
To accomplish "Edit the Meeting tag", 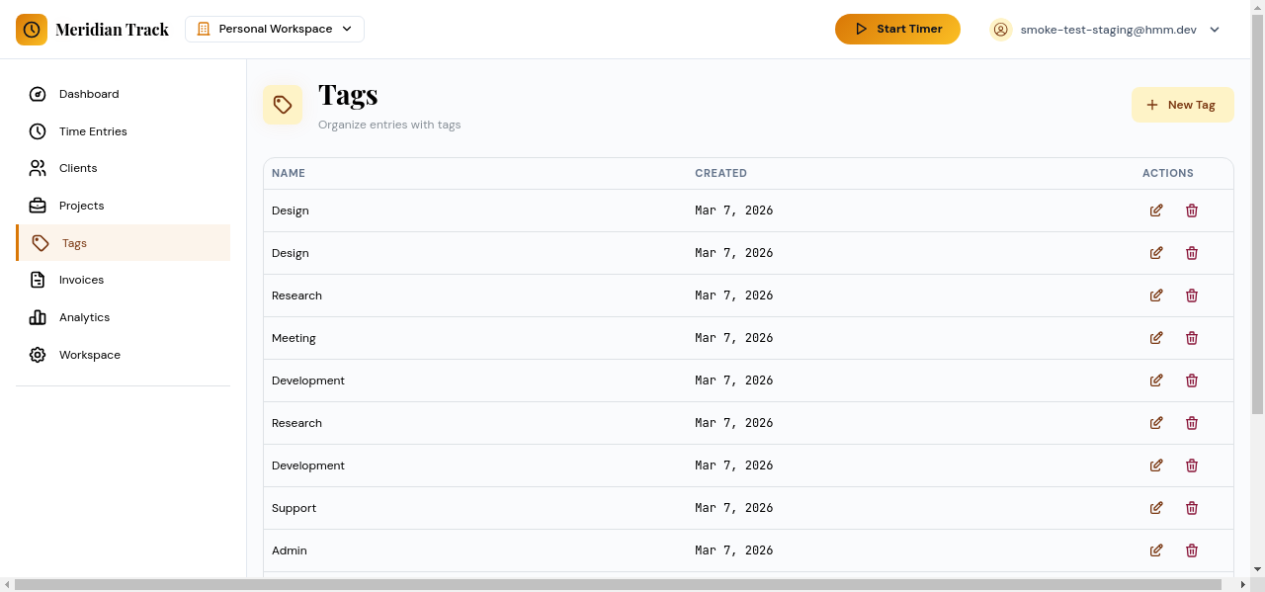I will pos(1156,338).
